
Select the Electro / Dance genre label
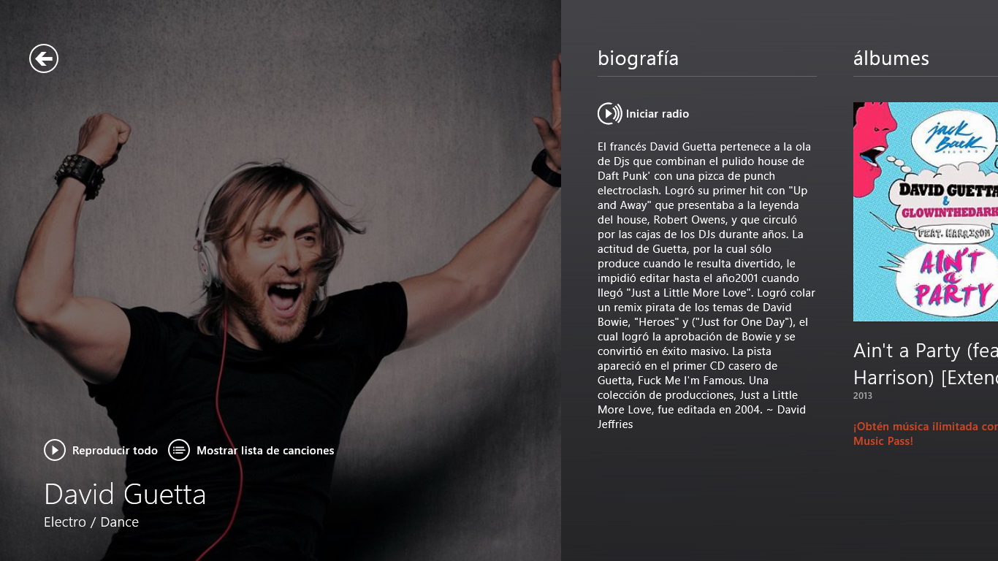pos(91,522)
